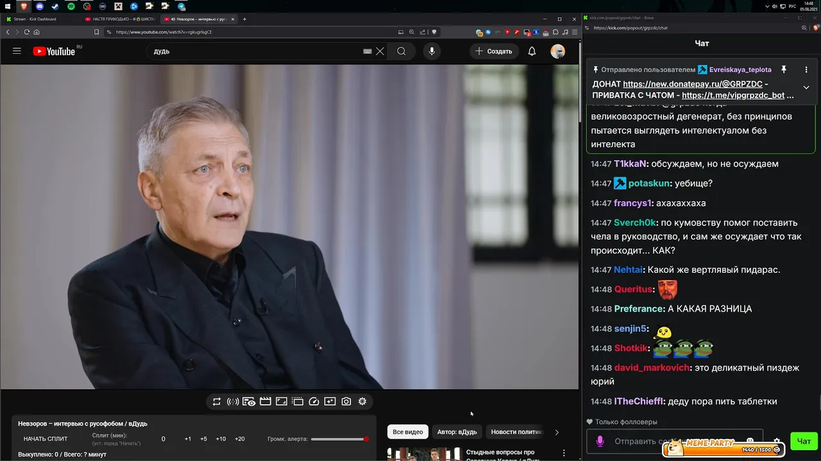Adjust the Громк. алерта volume slider
This screenshot has width=821, height=461.
339,439
